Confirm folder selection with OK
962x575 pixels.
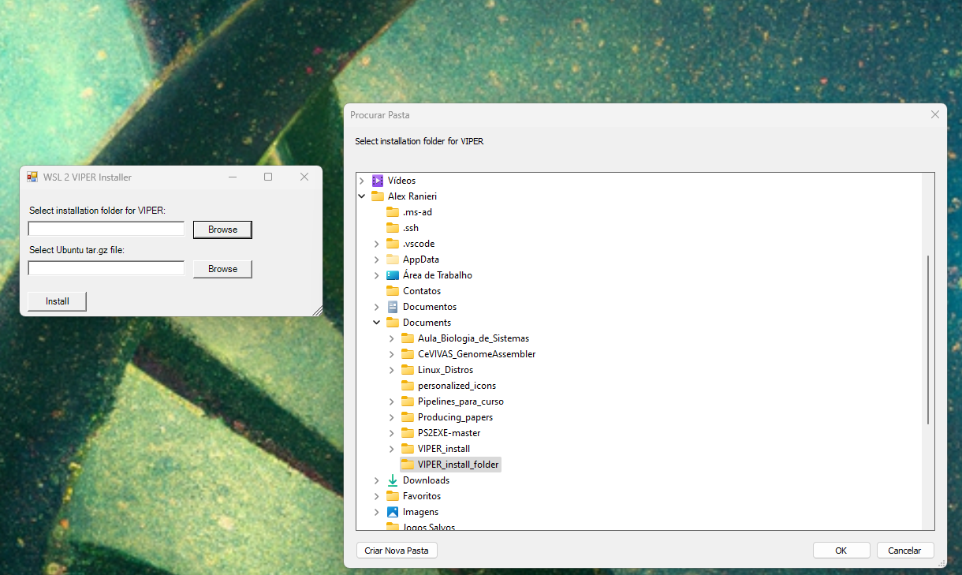[841, 551]
